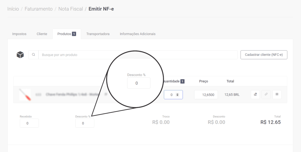Select the Produtos tab
The image size is (301, 152).
click(67, 34)
